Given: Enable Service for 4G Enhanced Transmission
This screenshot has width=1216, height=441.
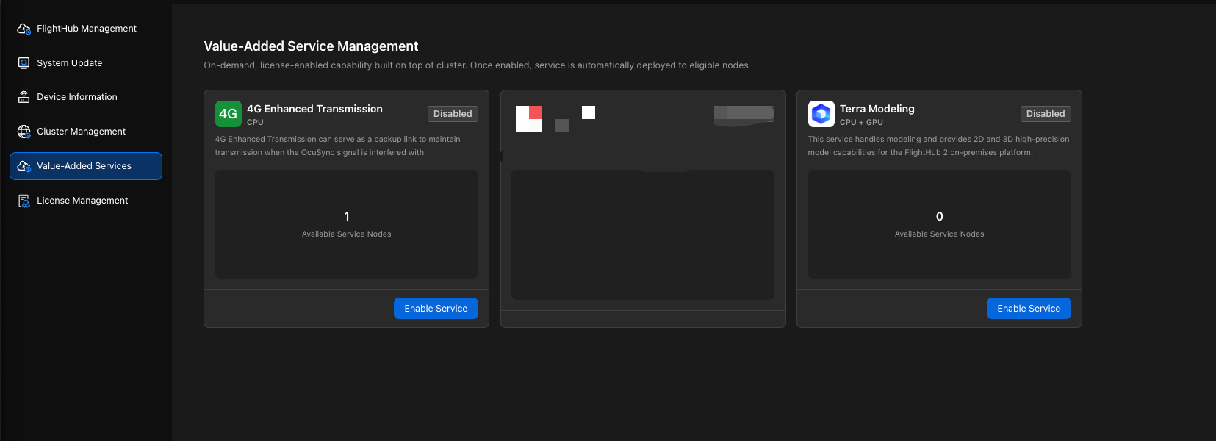Looking at the screenshot, I should [436, 309].
